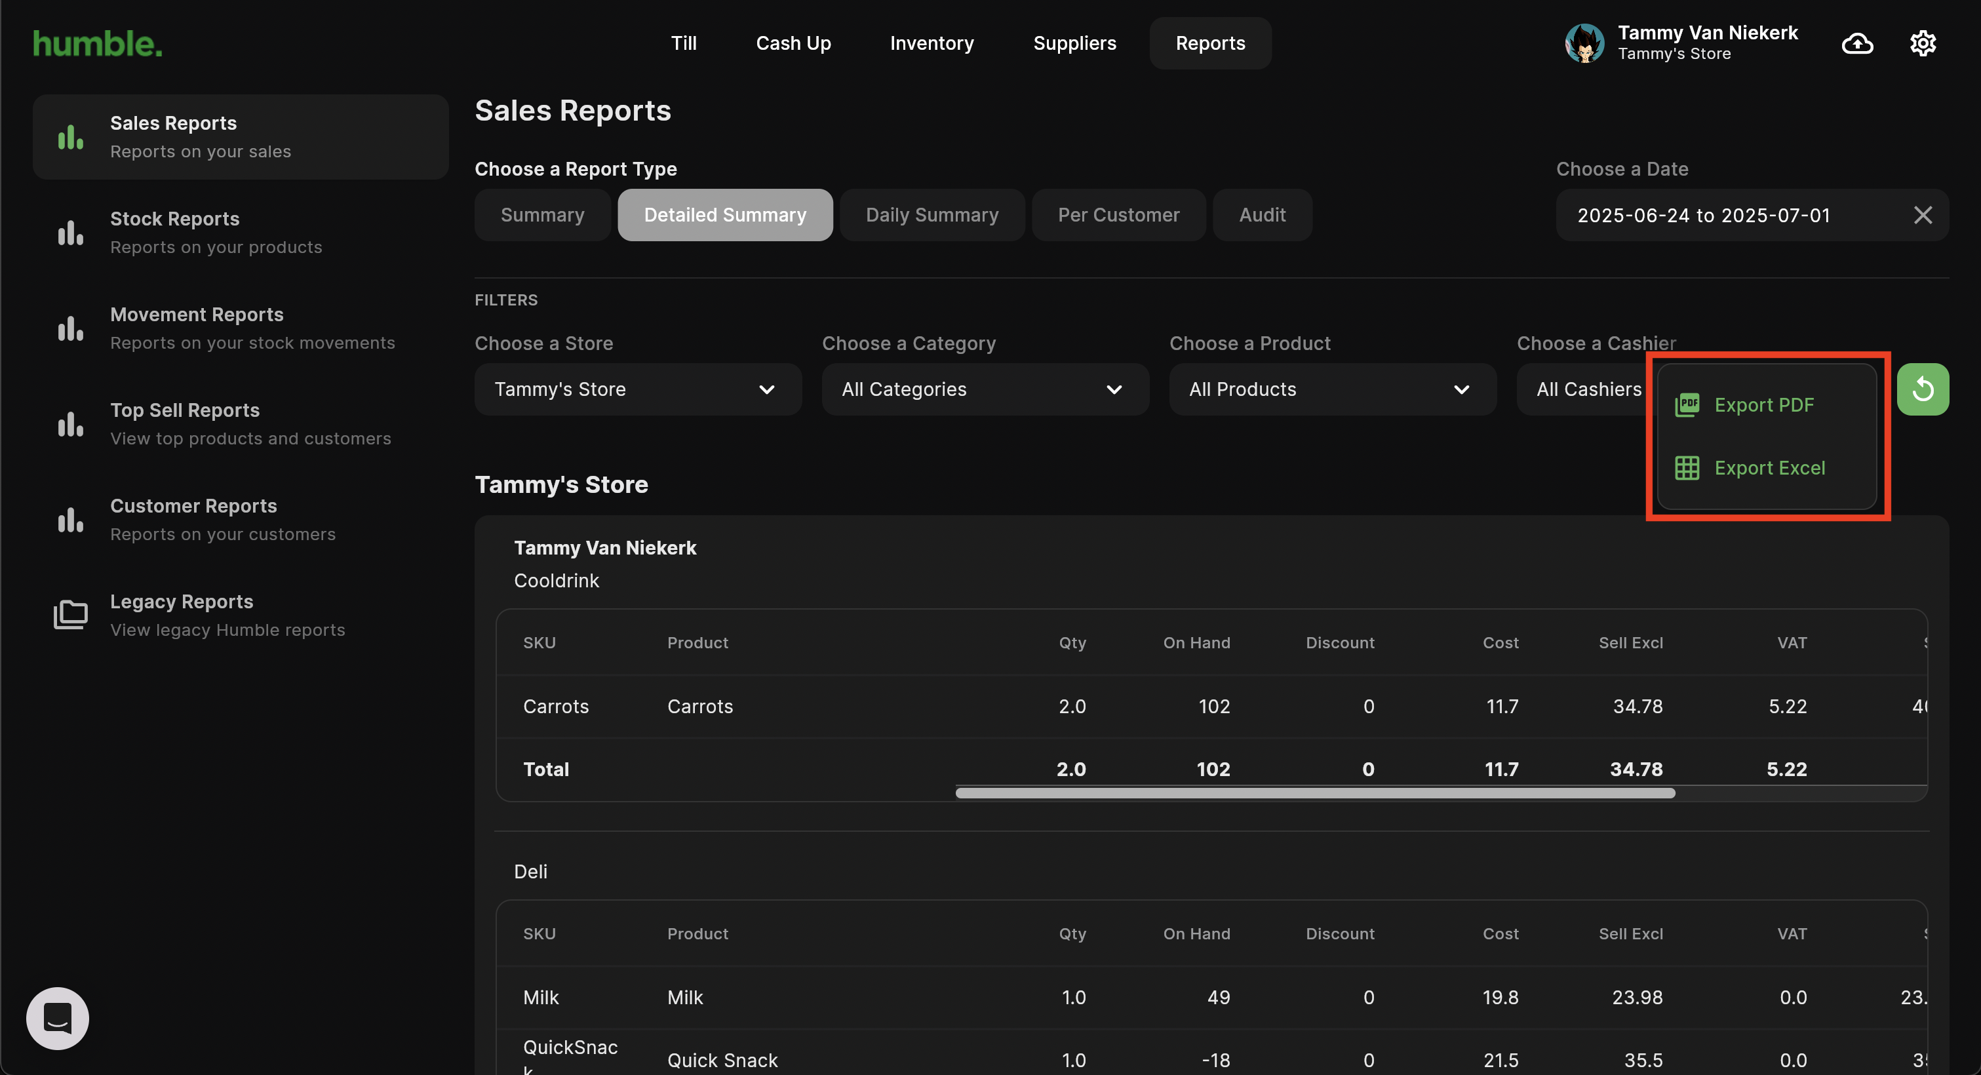Click the PDF icon beside Export PDF
Screen dimensions: 1981x1075
[x=1687, y=404]
